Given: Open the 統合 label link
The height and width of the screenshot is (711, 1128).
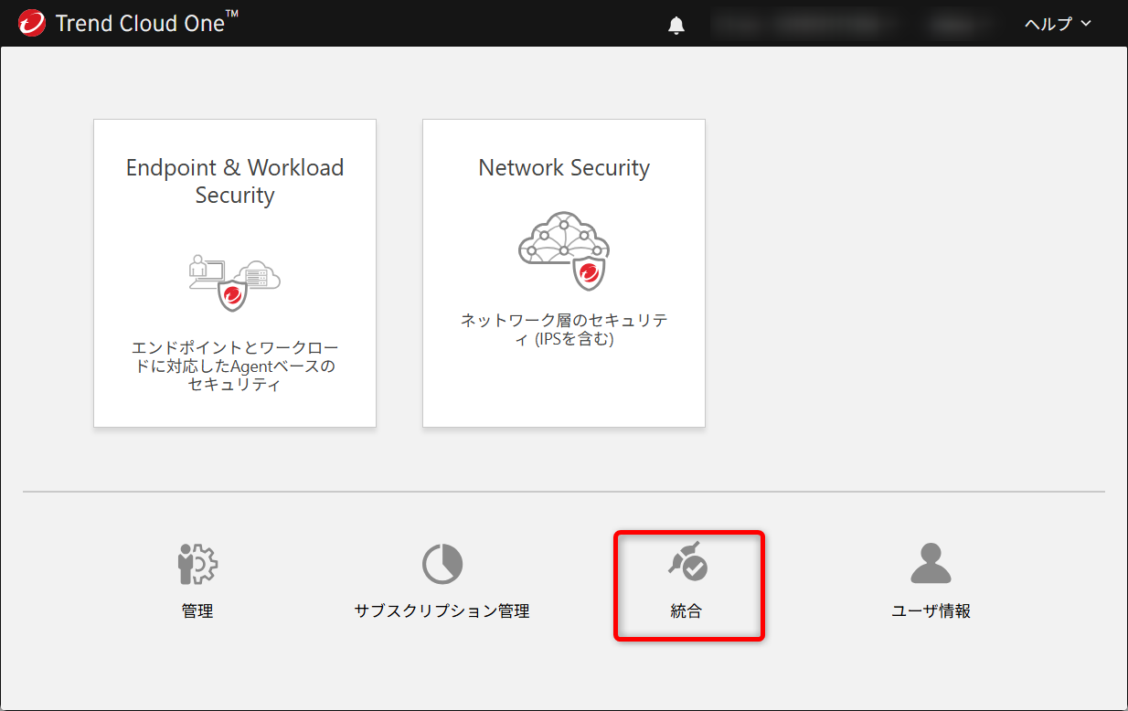Looking at the screenshot, I should [686, 611].
